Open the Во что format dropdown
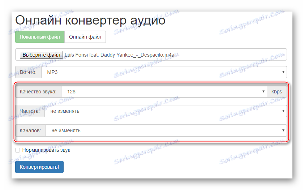This screenshot has width=304, height=190. (x=164, y=72)
